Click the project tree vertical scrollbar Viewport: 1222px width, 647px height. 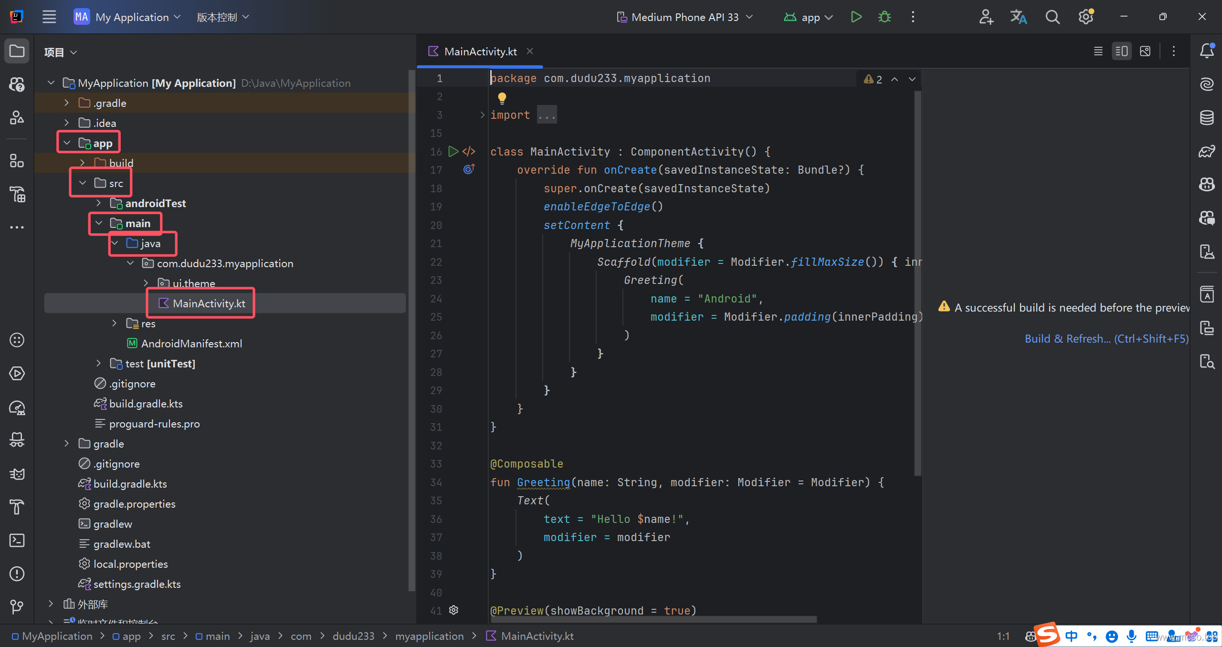click(412, 330)
